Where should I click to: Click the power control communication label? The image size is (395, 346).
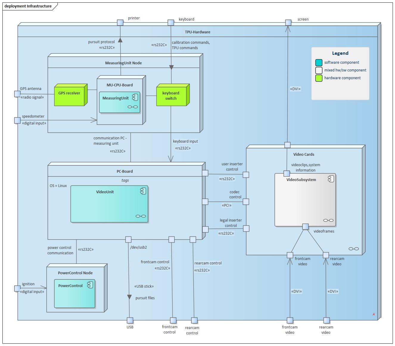coord(60,250)
